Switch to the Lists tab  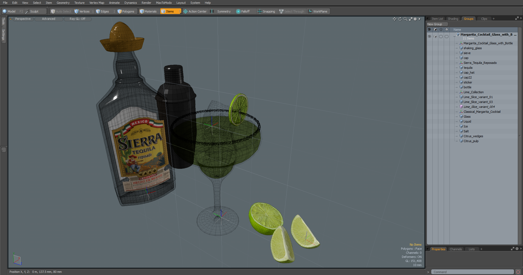point(472,249)
